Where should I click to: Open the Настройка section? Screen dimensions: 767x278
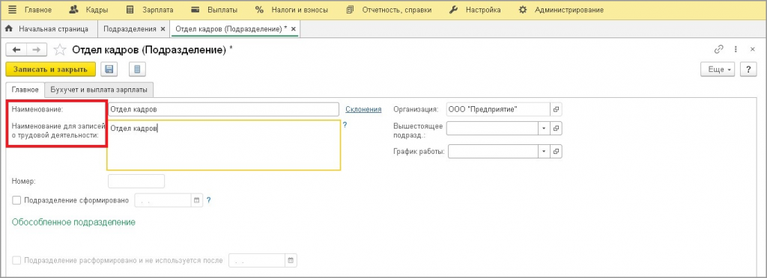tap(475, 9)
